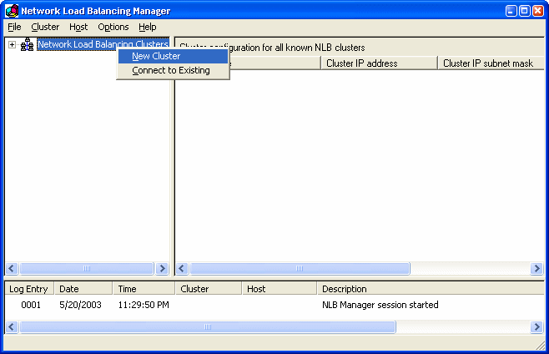Open the Host menu
The width and height of the screenshot is (549, 354).
(78, 27)
